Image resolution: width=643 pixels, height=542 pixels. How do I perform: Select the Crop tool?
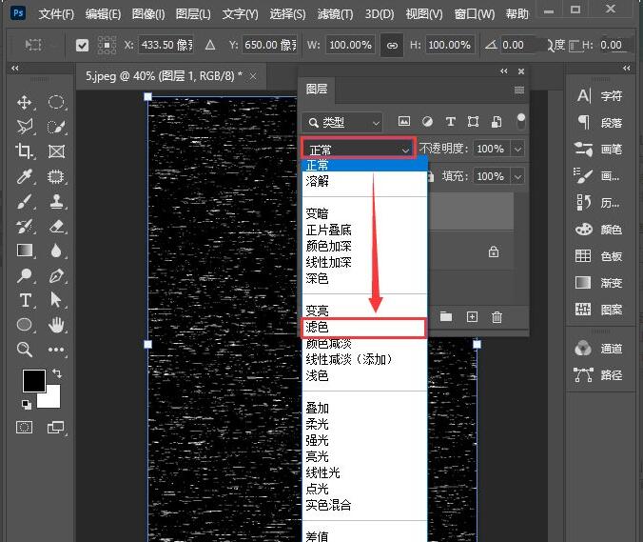coord(25,151)
